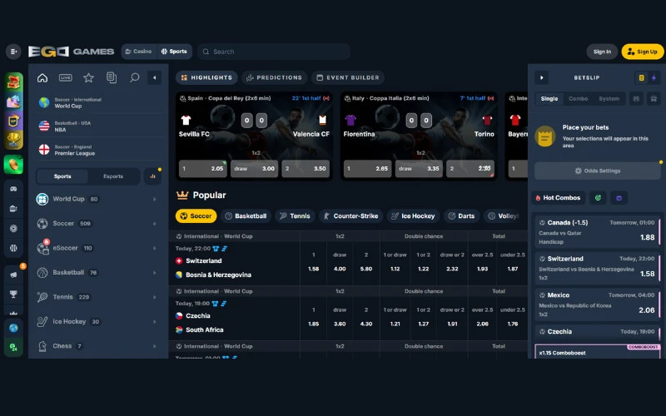Image resolution: width=666 pixels, height=416 pixels.
Task: Filter popular events by Basketball
Action: pyautogui.click(x=246, y=216)
